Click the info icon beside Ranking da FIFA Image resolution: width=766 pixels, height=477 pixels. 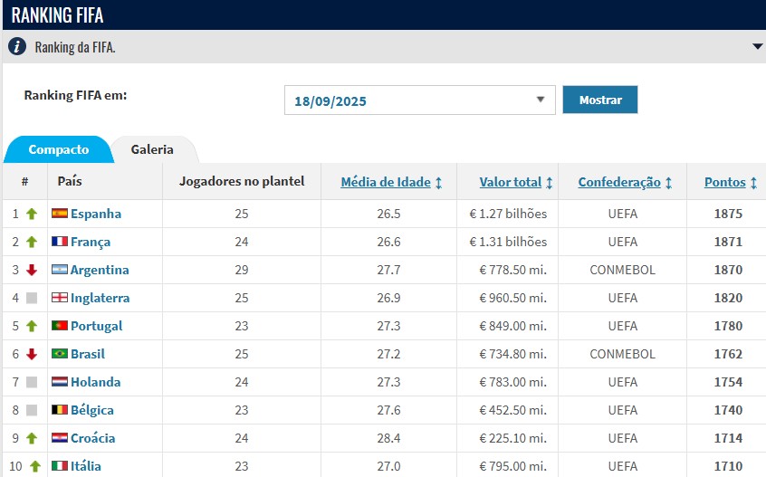(x=17, y=47)
